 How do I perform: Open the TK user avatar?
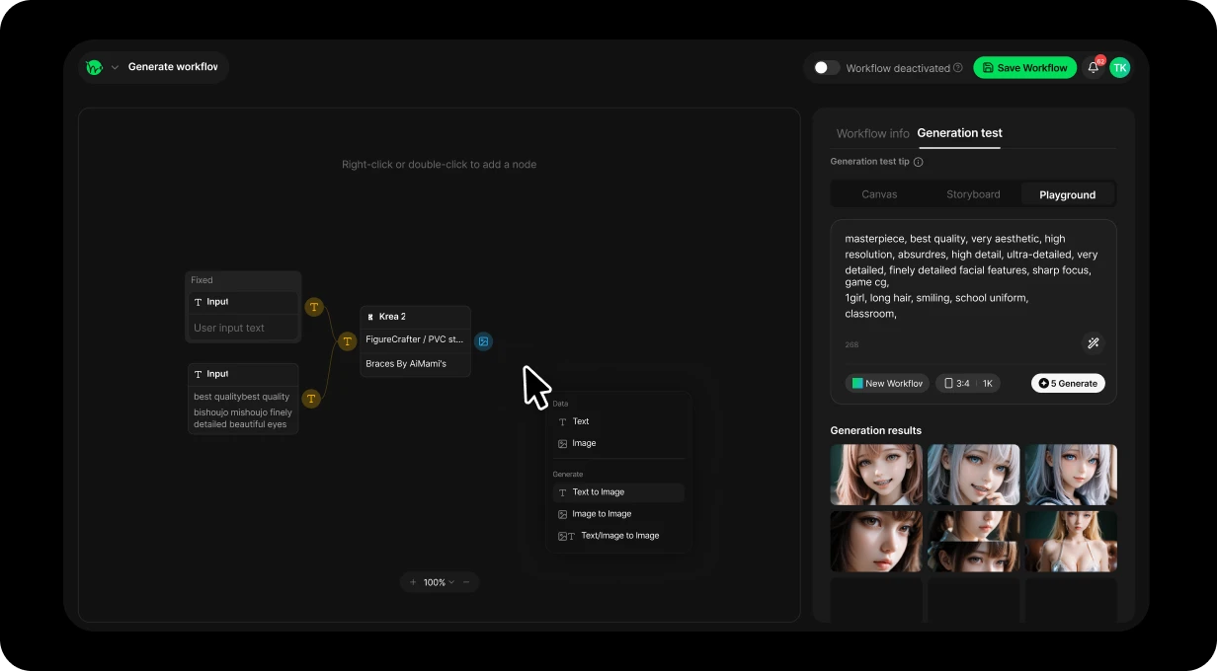click(x=1119, y=67)
